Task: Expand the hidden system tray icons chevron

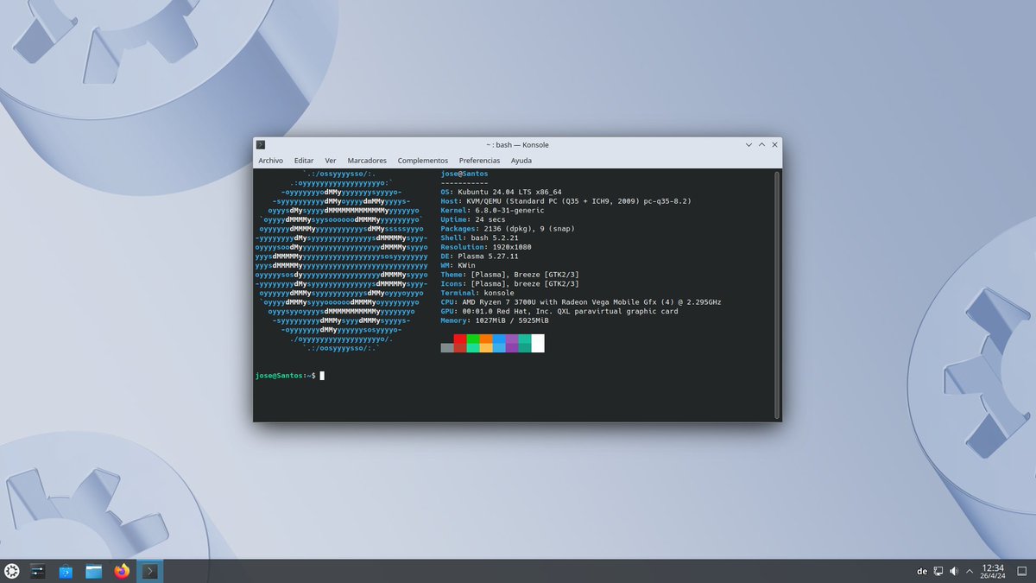Action: (970, 571)
